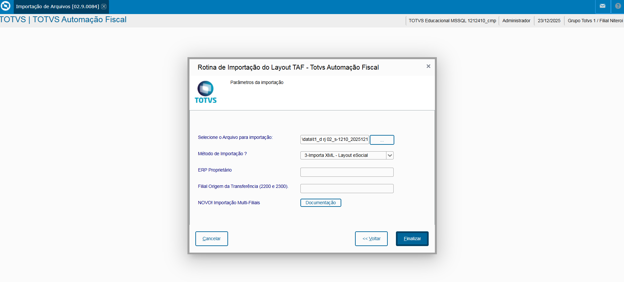Viewport: 624px width, 282px height.
Task: Open the help question mark icon
Action: click(618, 6)
